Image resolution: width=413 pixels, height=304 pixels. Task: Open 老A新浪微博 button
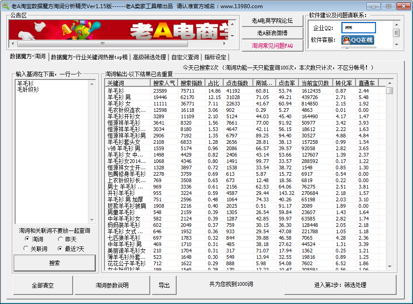pos(272,33)
